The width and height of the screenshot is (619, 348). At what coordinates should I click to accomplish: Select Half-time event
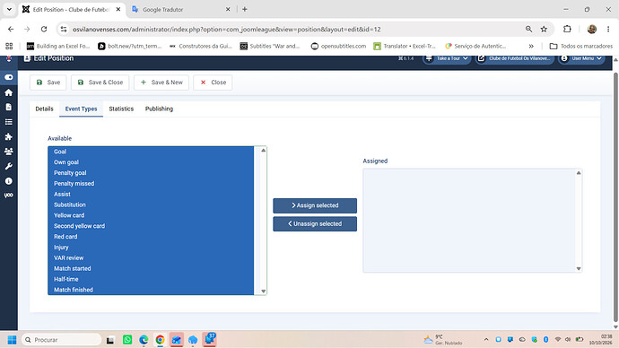151,279
